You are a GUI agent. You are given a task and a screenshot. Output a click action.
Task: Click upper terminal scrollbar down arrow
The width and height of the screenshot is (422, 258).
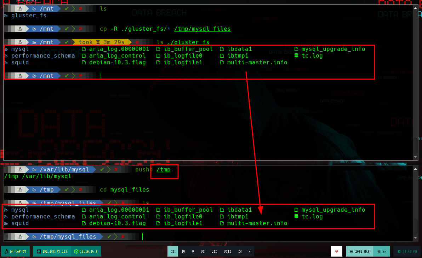click(x=416, y=157)
